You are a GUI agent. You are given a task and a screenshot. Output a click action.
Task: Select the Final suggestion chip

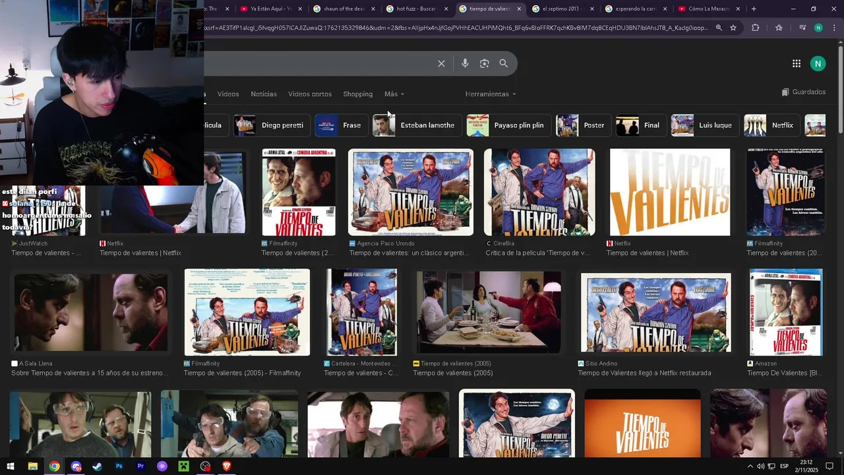pyautogui.click(x=640, y=125)
